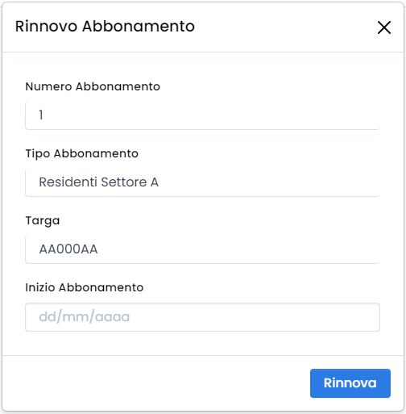The image size is (406, 414).
Task: Select the mm month segment of date
Action: coord(75,317)
